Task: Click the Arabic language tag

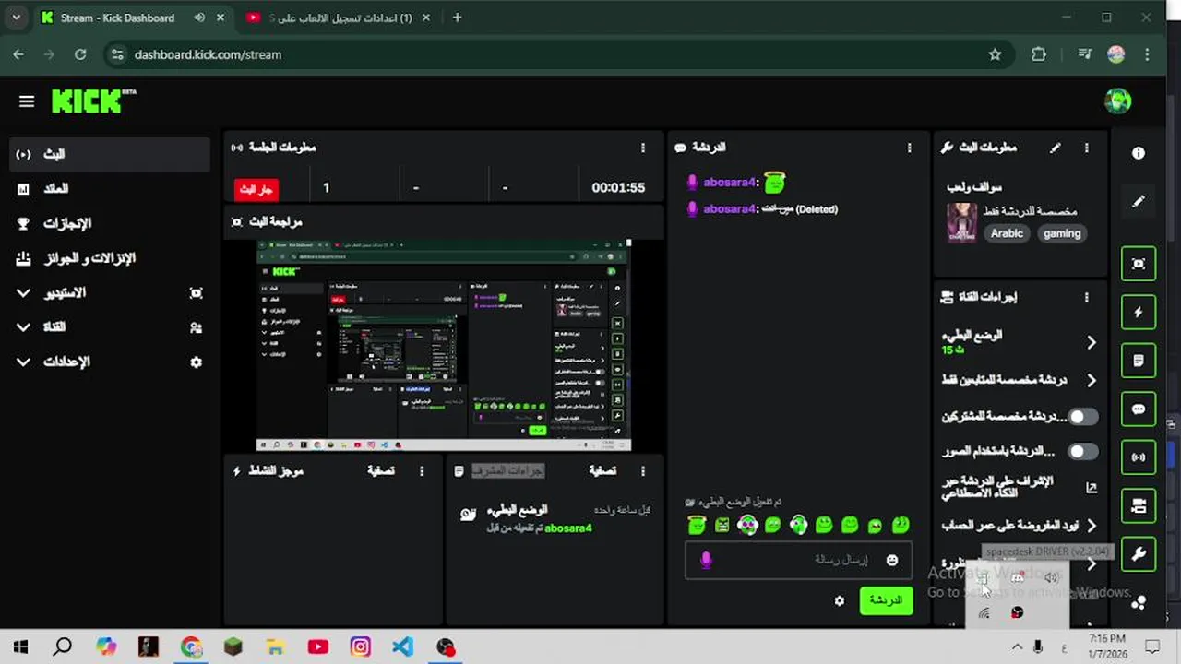Action: 1007,233
